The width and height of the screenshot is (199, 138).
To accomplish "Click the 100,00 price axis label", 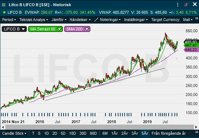I will coord(191,113).
